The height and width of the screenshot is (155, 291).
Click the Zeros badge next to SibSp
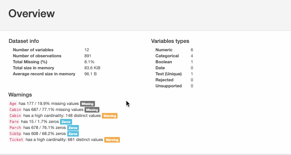click(73, 134)
